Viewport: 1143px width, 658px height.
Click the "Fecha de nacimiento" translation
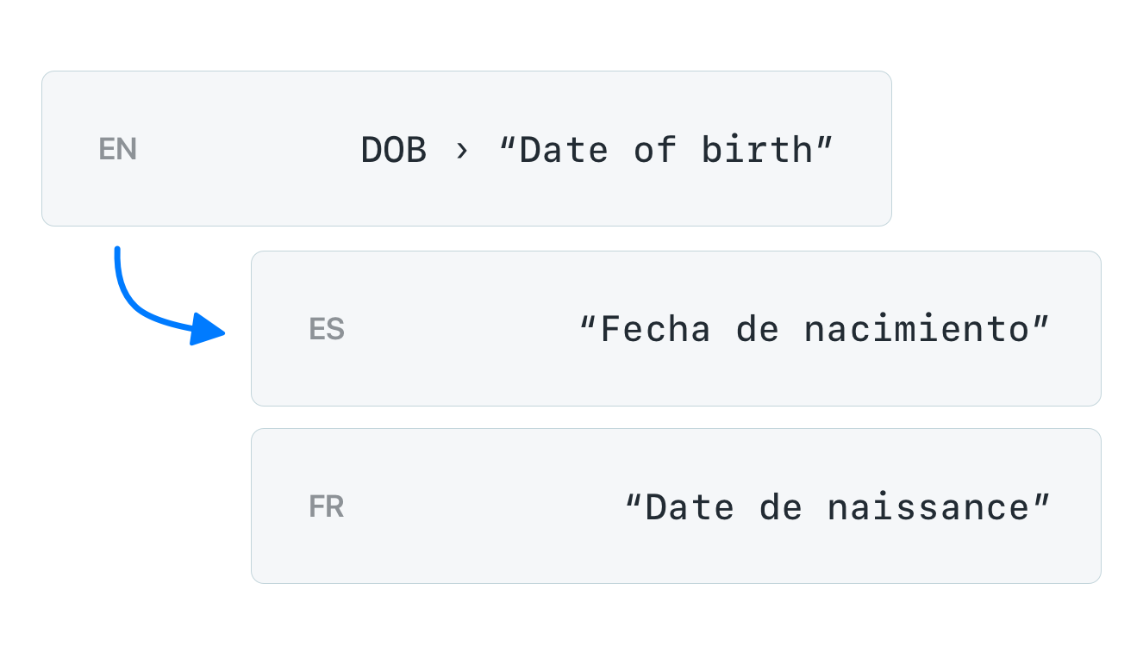(x=815, y=329)
